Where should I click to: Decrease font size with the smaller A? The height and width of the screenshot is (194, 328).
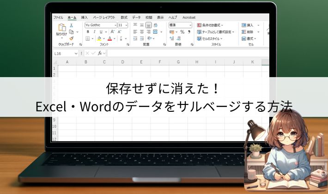point(120,32)
